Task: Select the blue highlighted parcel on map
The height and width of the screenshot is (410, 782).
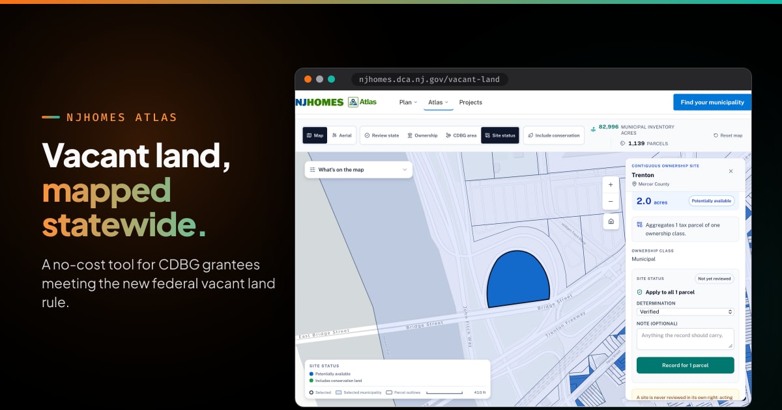Action: (518, 280)
